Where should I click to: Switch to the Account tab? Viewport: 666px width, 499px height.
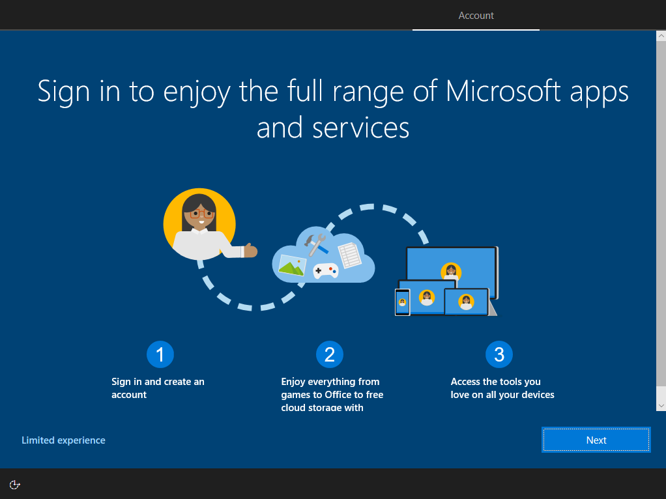[476, 15]
